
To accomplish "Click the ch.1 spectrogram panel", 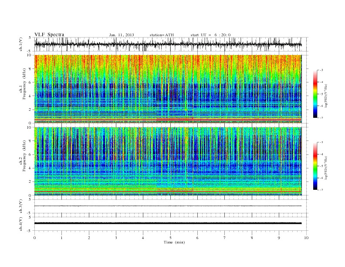I will [x=168, y=89].
